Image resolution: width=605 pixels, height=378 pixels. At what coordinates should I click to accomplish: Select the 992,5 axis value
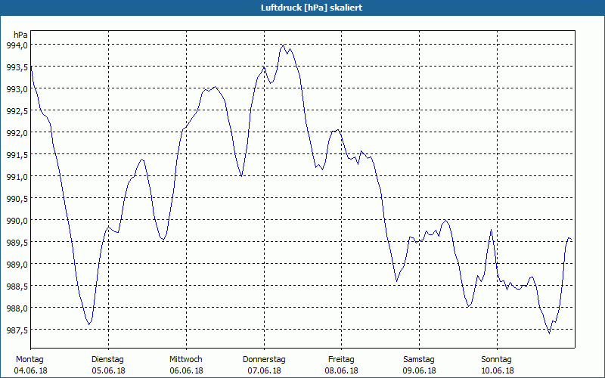pyautogui.click(x=17, y=111)
